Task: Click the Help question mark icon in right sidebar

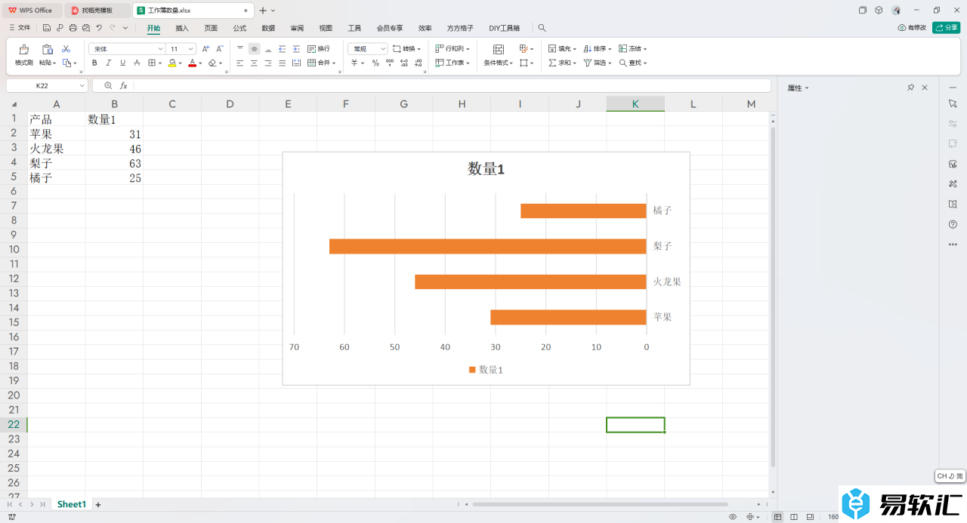Action: pos(953,224)
